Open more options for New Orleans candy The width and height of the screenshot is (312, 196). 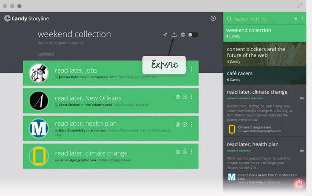(191, 97)
